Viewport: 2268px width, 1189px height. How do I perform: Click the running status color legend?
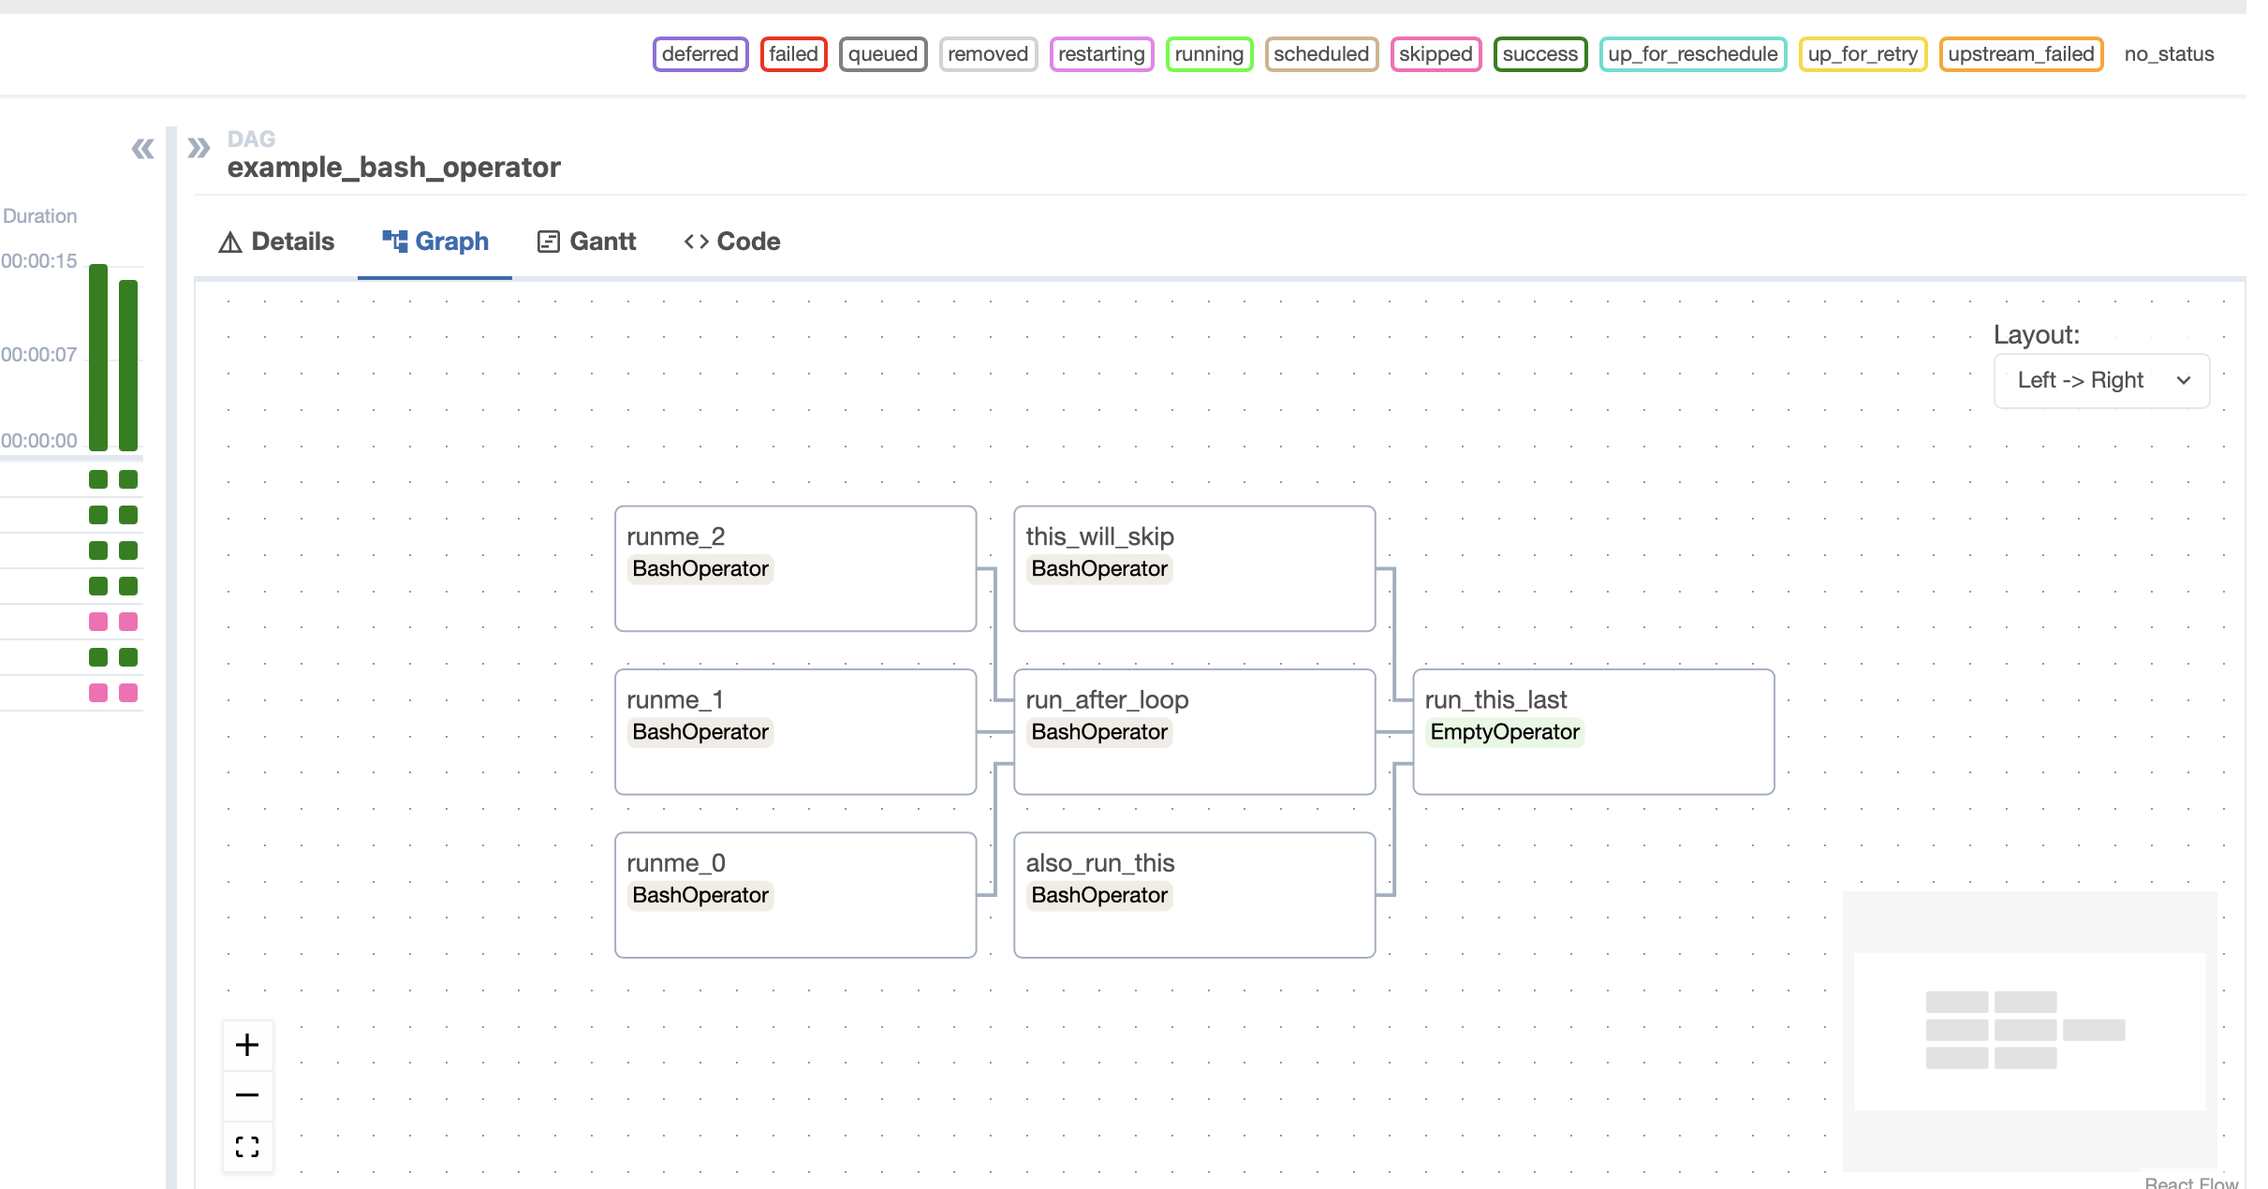coord(1208,54)
